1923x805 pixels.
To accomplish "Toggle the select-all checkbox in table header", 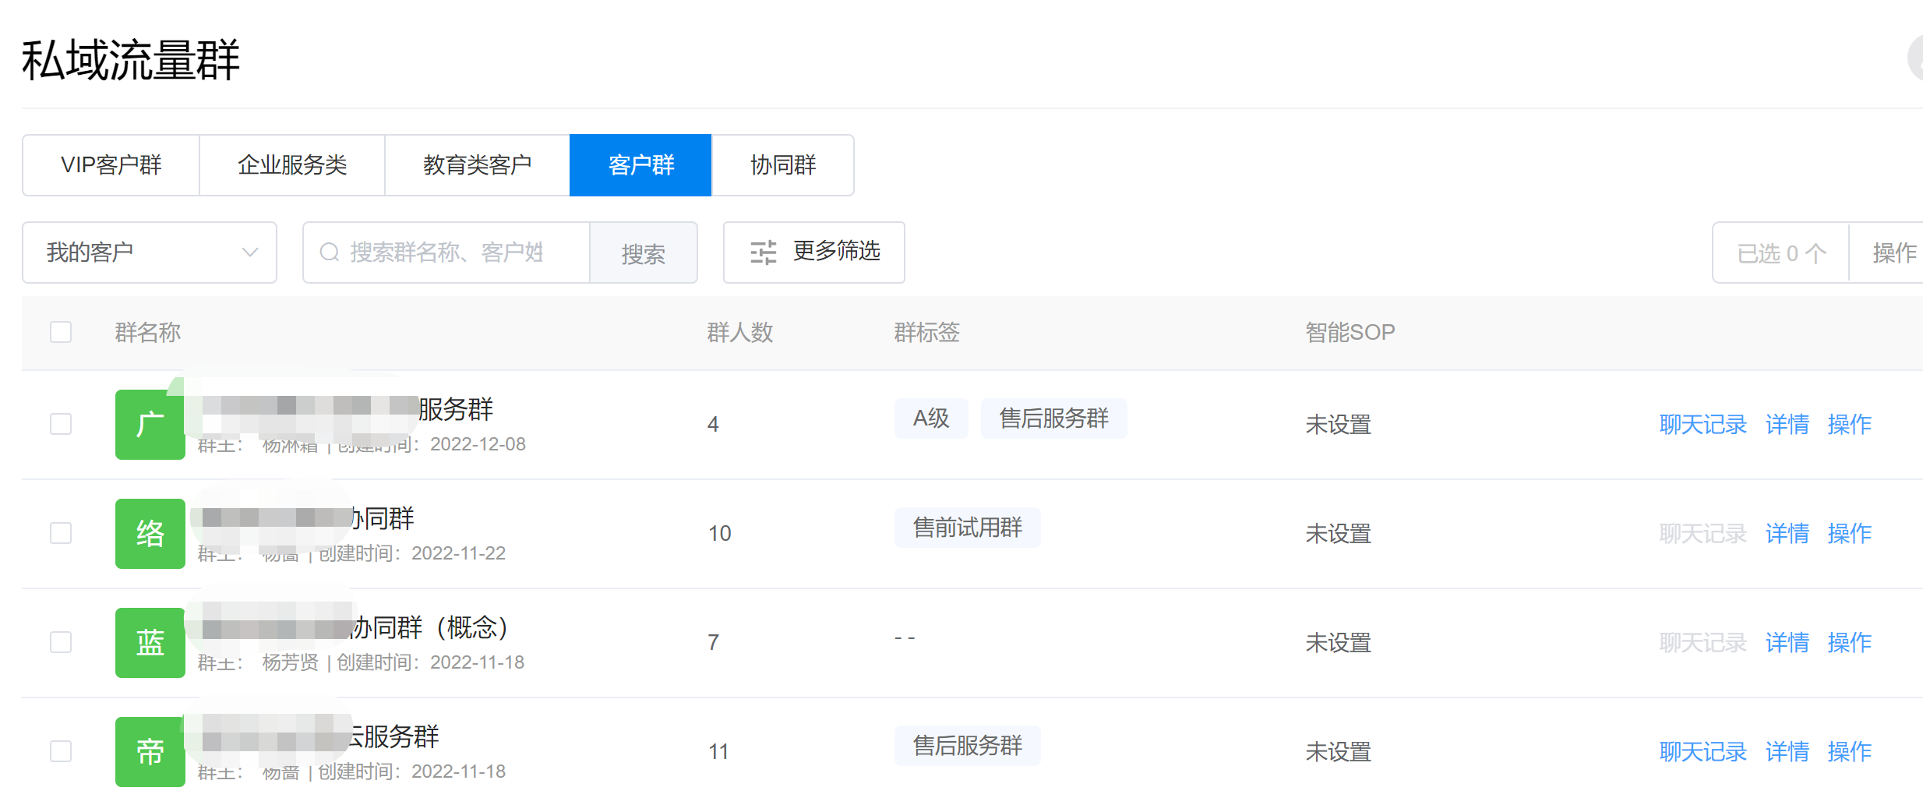I will coord(61,332).
